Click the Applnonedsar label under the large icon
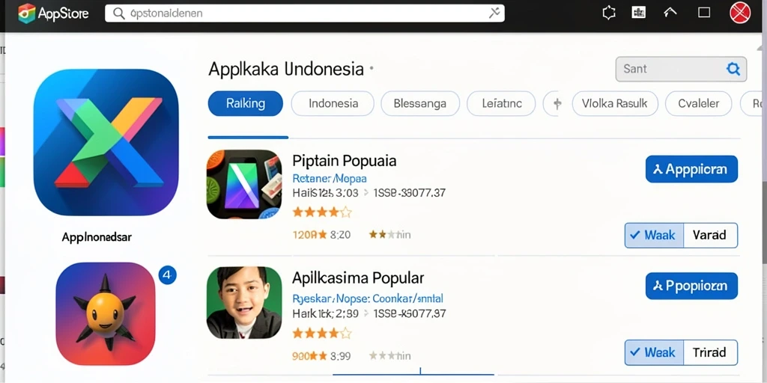767x383 pixels. (x=97, y=237)
